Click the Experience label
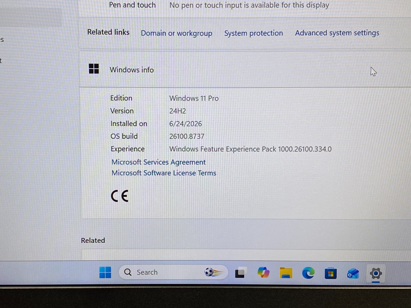Viewport: 411px width, 308px height. click(x=128, y=149)
